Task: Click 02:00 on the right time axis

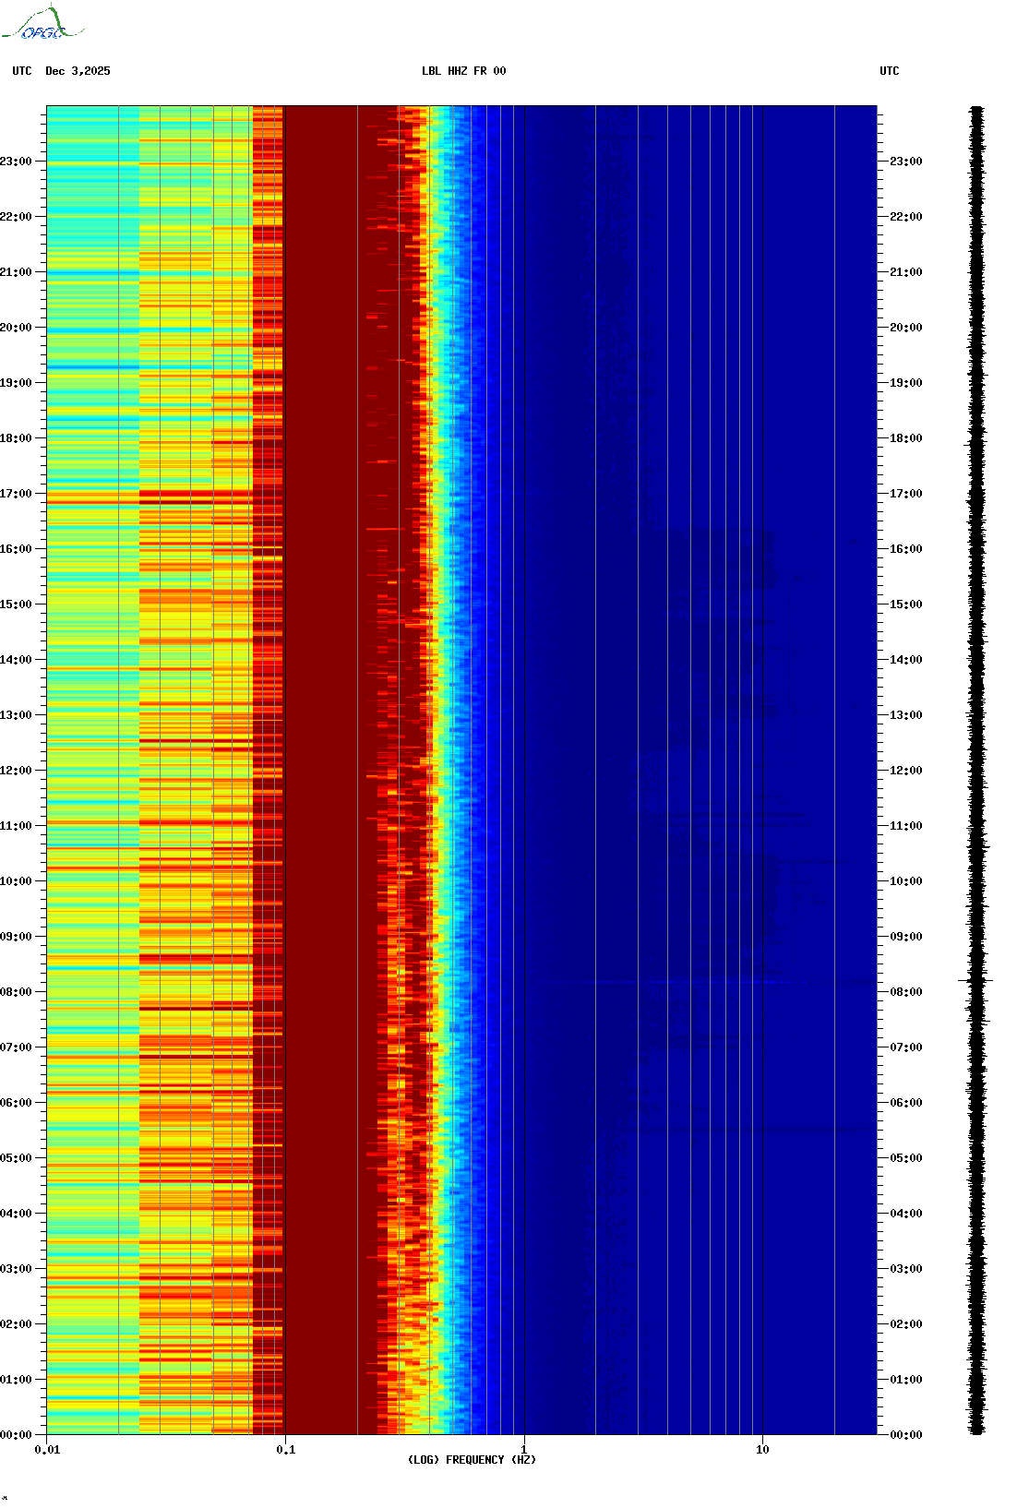Action: click(x=906, y=1324)
